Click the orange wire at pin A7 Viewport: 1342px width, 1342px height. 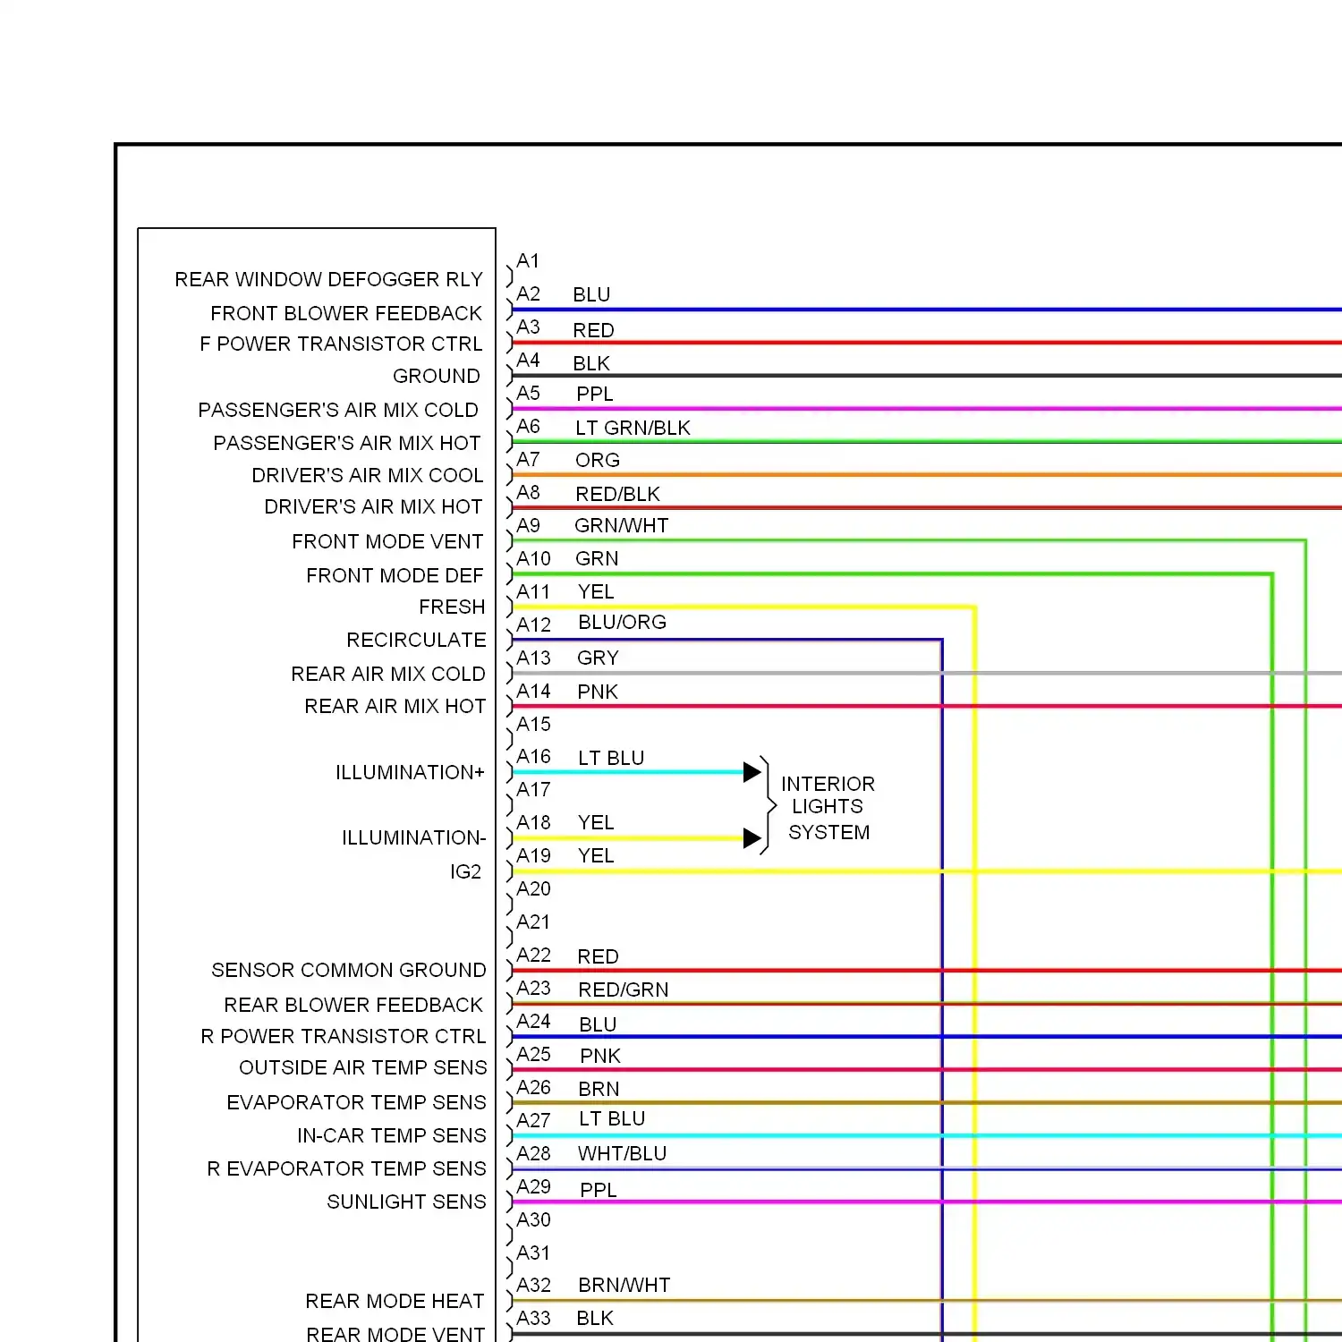895,475
